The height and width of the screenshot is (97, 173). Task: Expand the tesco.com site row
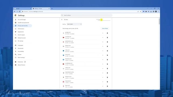pyautogui.click(x=103, y=86)
